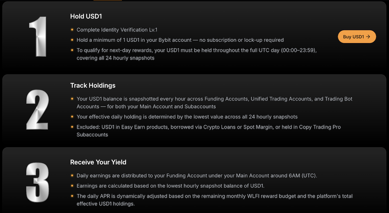Click orange bullet beside Excluded: USD1
Image resolution: width=389 pixels, height=213 pixels.
(72, 127)
